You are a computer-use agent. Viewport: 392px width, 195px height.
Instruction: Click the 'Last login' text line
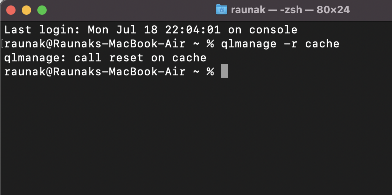(x=151, y=30)
